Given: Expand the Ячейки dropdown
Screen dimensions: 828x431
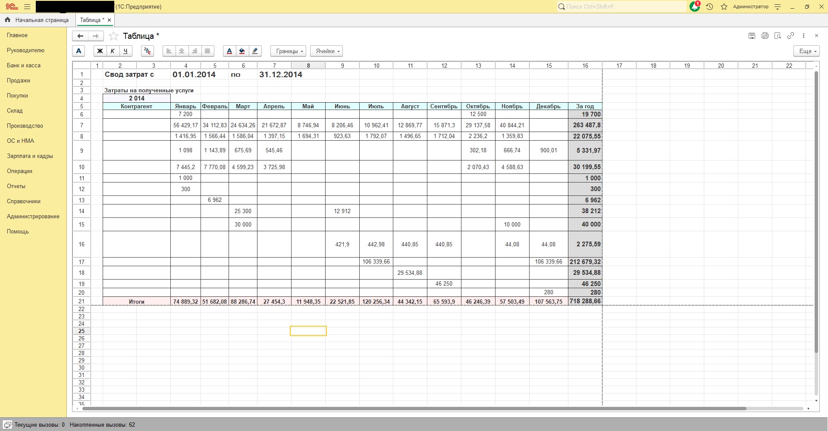Looking at the screenshot, I should [x=326, y=51].
